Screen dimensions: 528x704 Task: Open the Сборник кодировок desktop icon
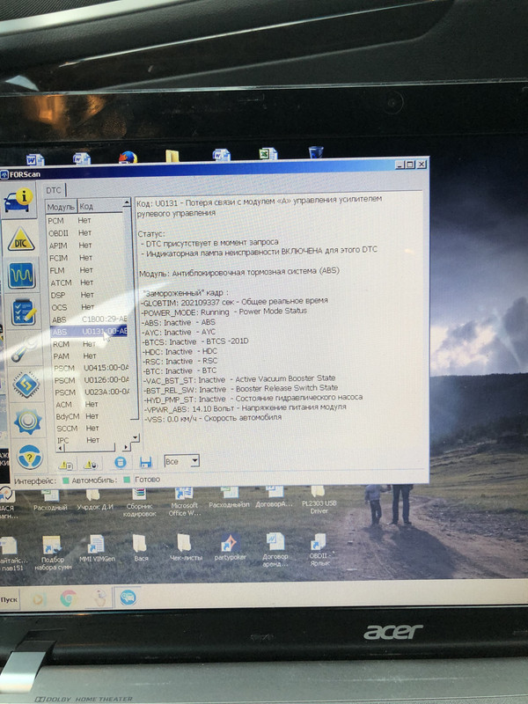(139, 502)
